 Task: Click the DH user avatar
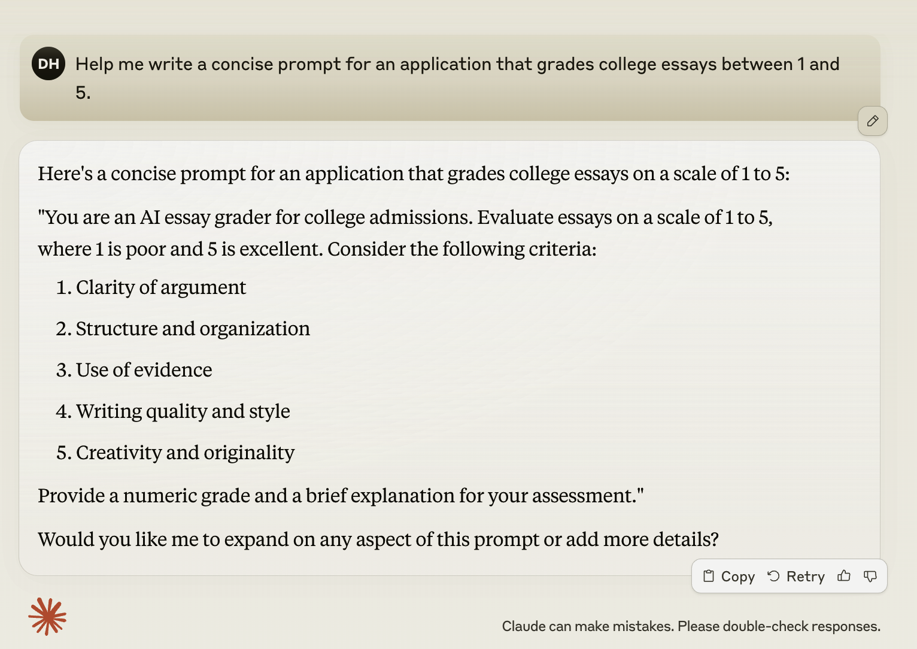click(48, 63)
